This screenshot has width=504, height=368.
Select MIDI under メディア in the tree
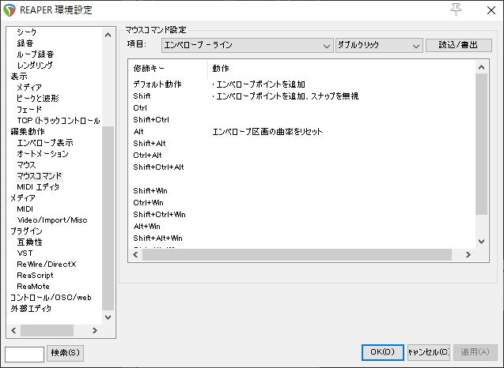[25, 208]
